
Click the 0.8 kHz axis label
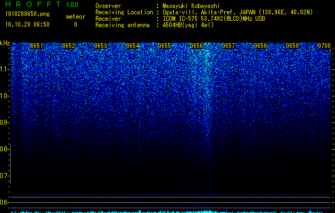coord(4,149)
